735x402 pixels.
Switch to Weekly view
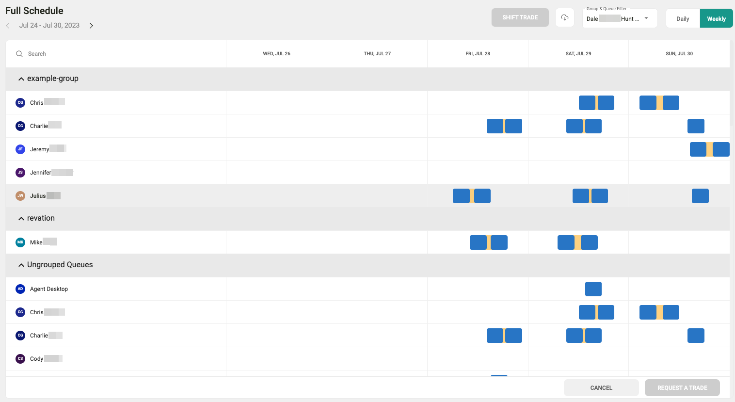pos(716,19)
